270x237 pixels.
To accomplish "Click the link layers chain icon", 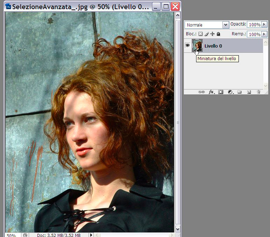I will click(201, 92).
